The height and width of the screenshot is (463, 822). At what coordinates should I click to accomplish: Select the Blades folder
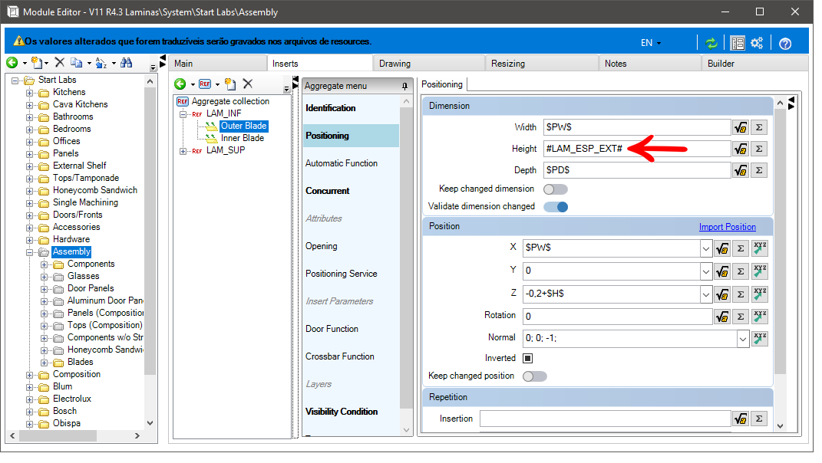[81, 362]
